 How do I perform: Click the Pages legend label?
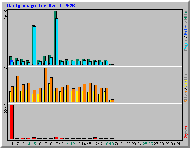pos(186,45)
